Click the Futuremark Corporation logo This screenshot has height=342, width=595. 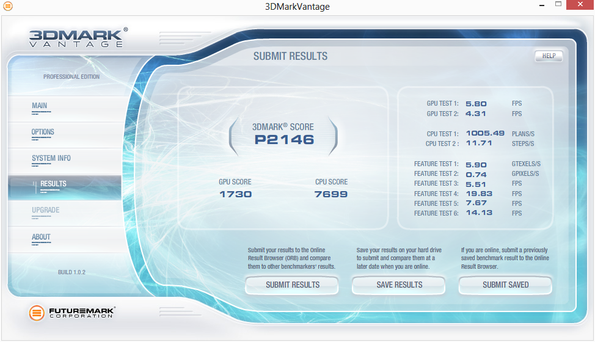[72, 313]
